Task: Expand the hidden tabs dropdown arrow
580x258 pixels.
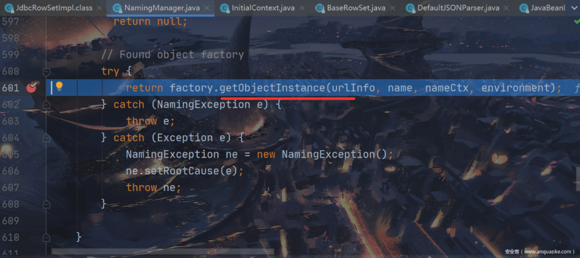Action: (575, 8)
